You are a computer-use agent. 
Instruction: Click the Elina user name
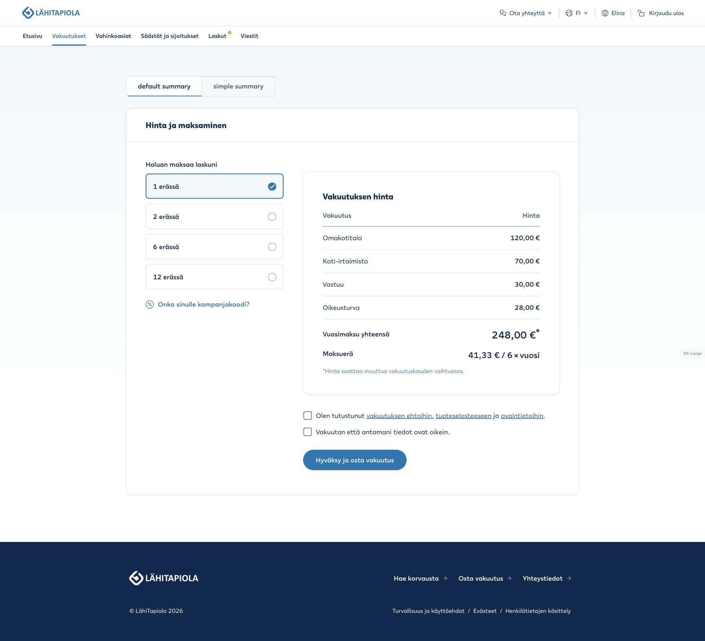click(x=618, y=13)
